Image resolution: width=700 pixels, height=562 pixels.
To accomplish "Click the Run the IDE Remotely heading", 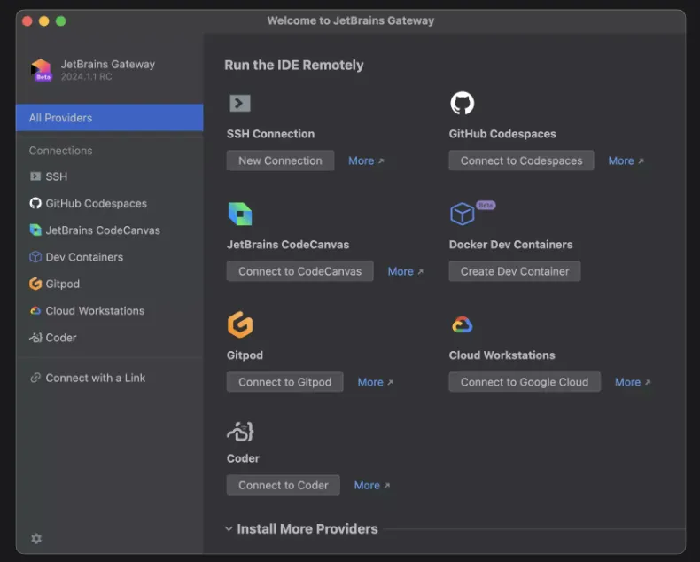I will (x=294, y=66).
